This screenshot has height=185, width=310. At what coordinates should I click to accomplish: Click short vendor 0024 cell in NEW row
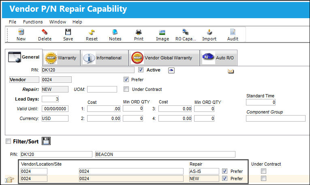pos(34,179)
